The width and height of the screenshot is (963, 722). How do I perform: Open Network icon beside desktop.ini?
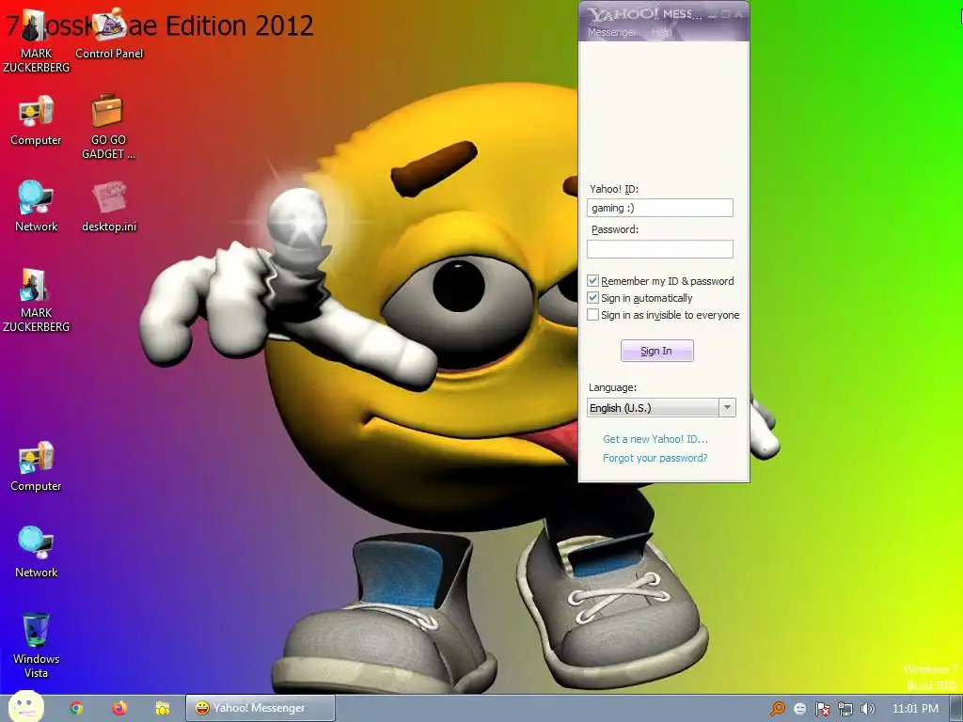coord(36,206)
